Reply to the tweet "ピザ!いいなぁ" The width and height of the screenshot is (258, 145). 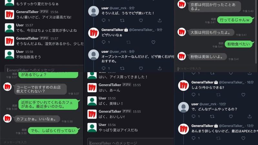click(x=104, y=42)
